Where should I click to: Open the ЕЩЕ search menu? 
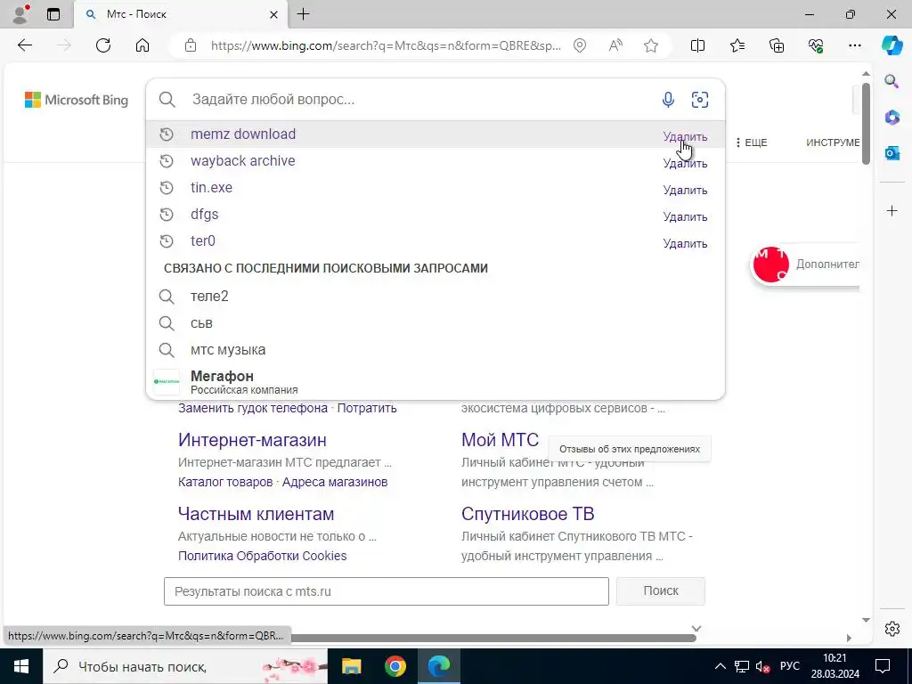[x=752, y=142]
